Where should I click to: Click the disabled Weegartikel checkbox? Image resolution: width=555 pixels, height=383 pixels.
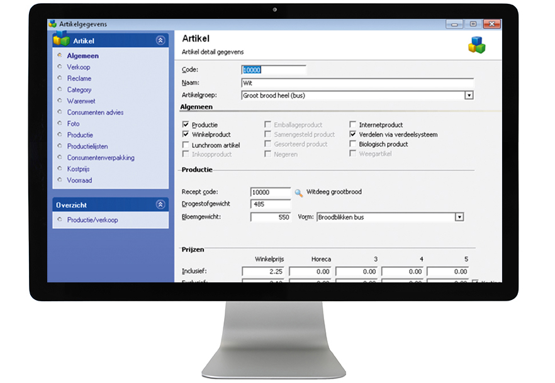(352, 153)
